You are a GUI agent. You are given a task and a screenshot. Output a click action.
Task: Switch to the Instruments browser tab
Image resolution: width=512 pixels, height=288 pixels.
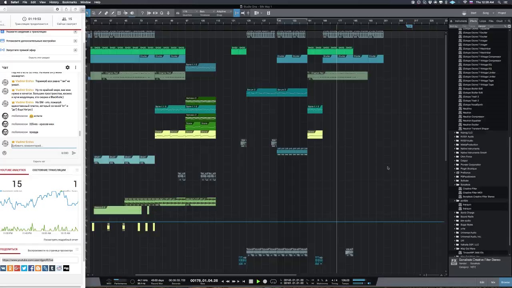point(461,21)
